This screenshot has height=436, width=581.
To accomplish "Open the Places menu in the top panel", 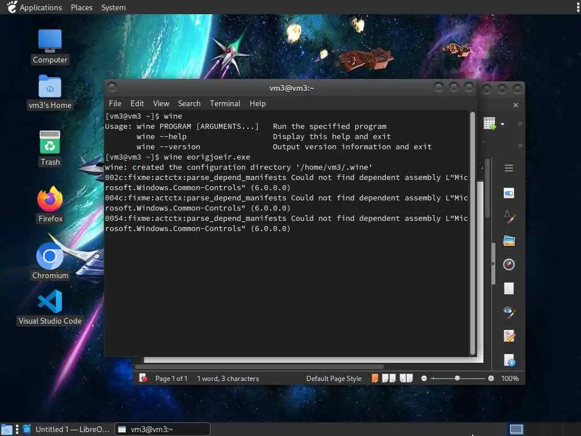I will pos(82,7).
